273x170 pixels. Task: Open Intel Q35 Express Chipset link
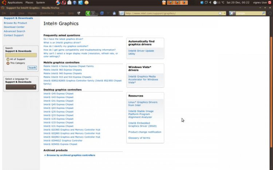(59, 112)
